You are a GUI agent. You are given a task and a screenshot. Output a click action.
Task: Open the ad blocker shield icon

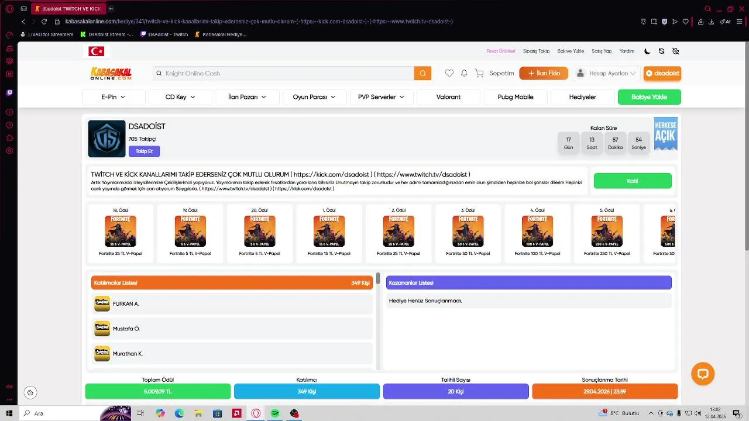point(664,22)
